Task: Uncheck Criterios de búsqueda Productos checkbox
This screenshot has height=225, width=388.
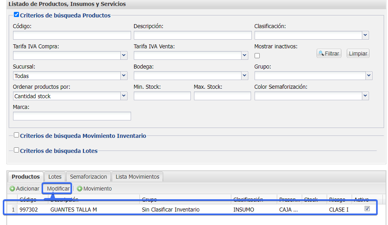Action: point(16,15)
